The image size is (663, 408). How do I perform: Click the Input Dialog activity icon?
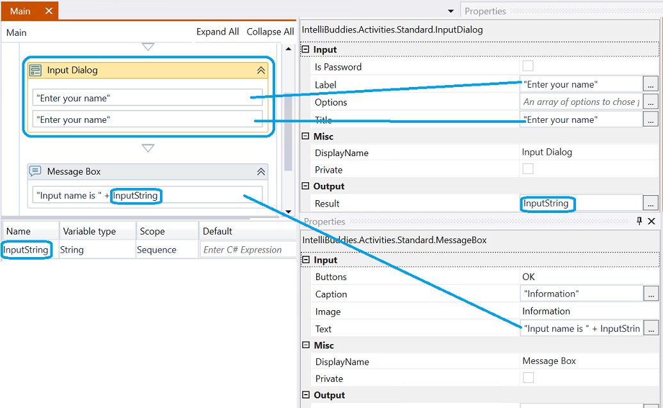coord(35,70)
